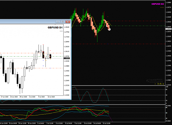The image size is (172, 125).
Task: Click the D1 window highlighted current price tag
Action: click(67, 58)
